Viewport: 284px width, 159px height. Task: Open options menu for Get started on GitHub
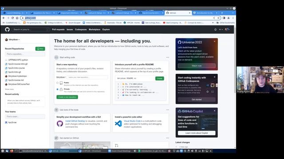tap(168, 138)
